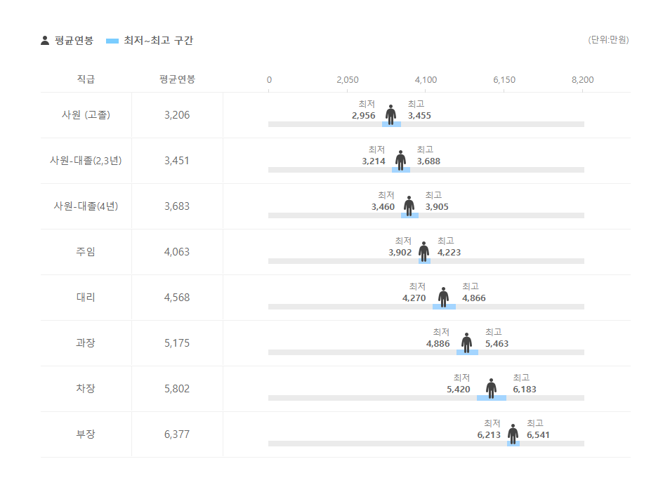The image size is (670, 492).
Task: Click the 4,100 axis tick label
Action: (x=426, y=80)
